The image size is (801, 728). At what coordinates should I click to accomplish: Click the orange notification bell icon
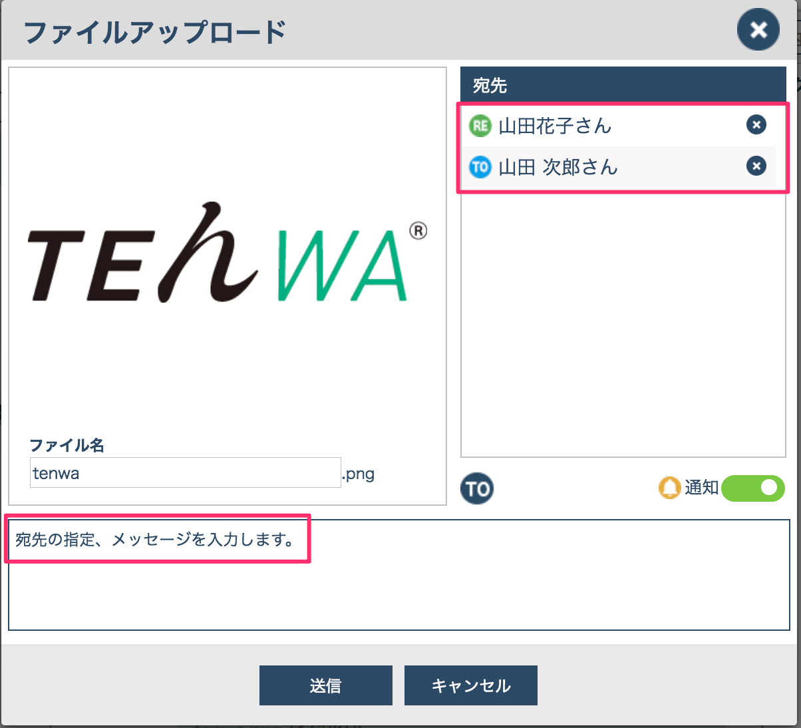[x=669, y=488]
